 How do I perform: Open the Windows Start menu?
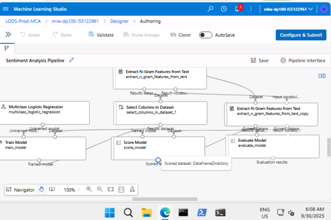110,213
